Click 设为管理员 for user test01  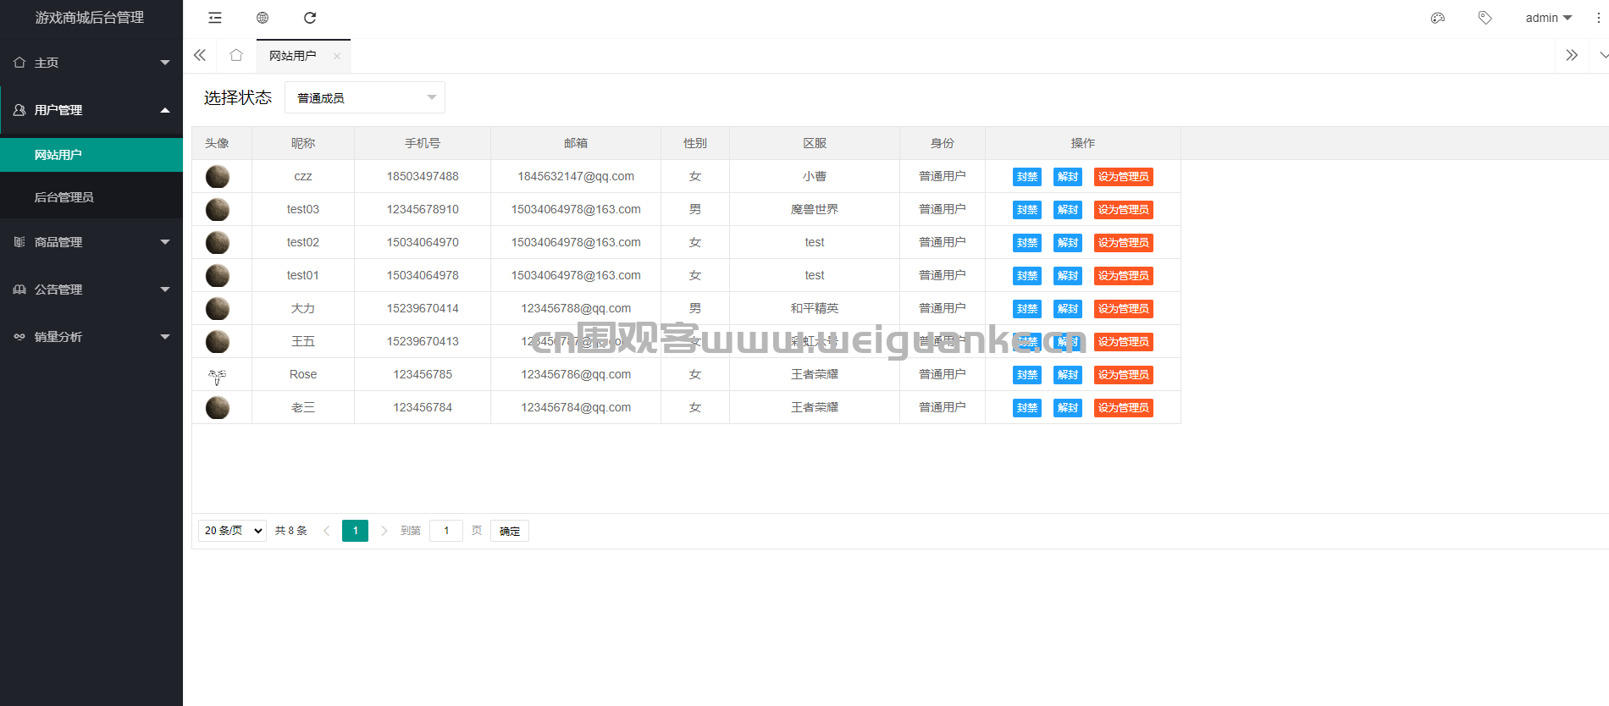point(1124,276)
